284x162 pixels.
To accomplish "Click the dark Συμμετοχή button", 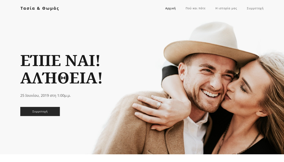I will pyautogui.click(x=40, y=111).
